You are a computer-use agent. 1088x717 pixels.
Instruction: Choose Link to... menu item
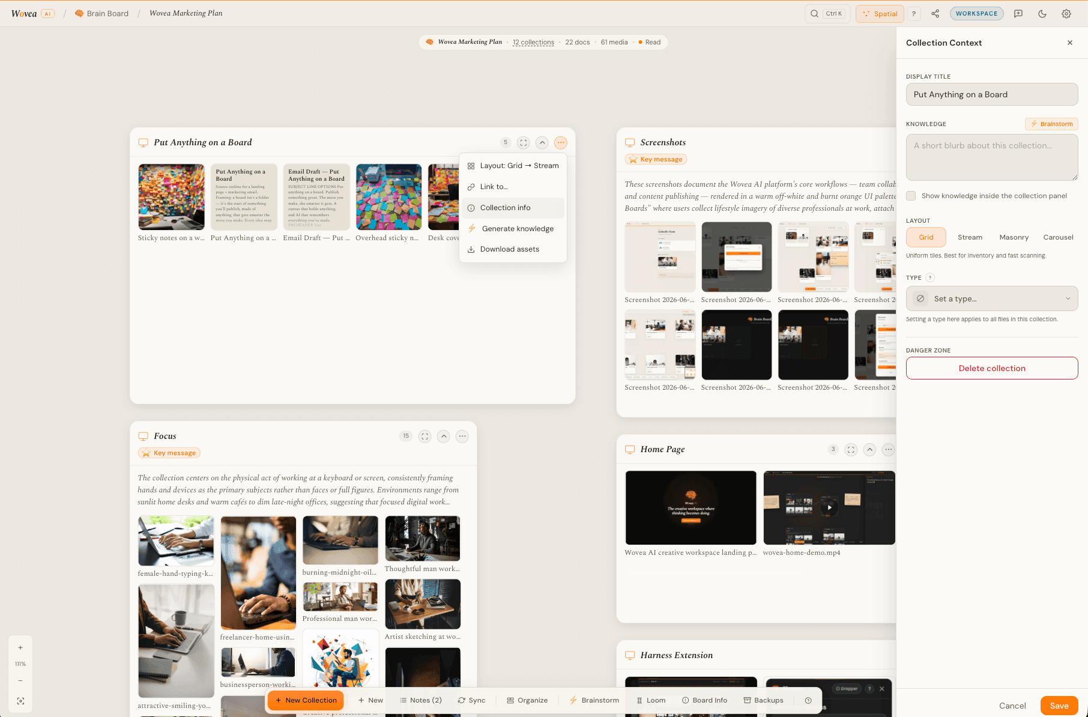click(x=513, y=187)
